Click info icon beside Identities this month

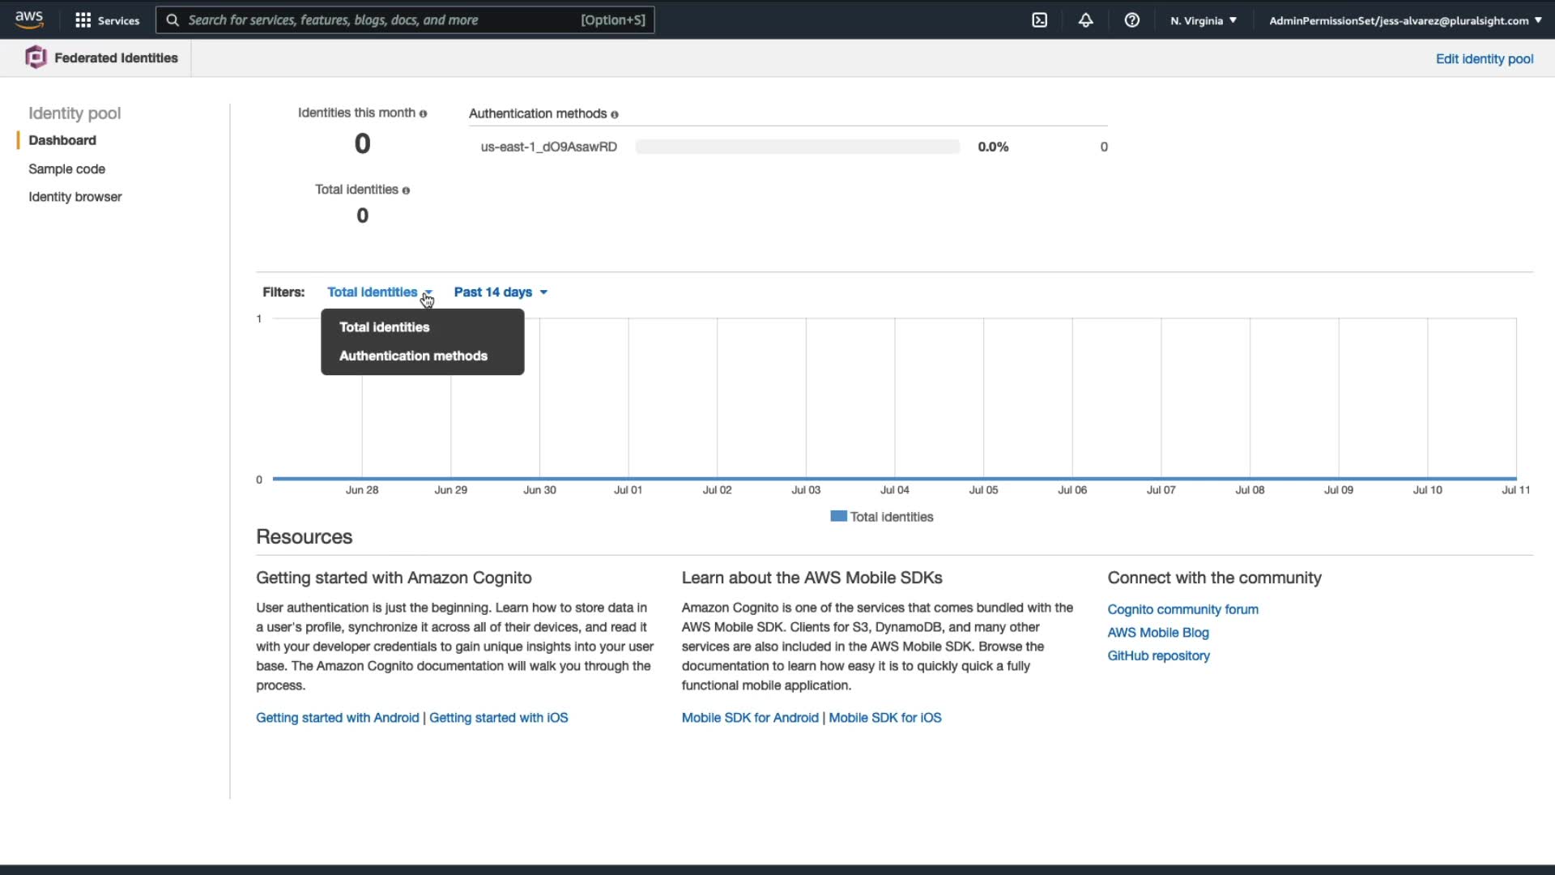pos(423,114)
